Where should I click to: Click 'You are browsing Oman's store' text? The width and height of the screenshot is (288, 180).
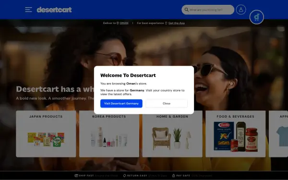click(x=124, y=84)
